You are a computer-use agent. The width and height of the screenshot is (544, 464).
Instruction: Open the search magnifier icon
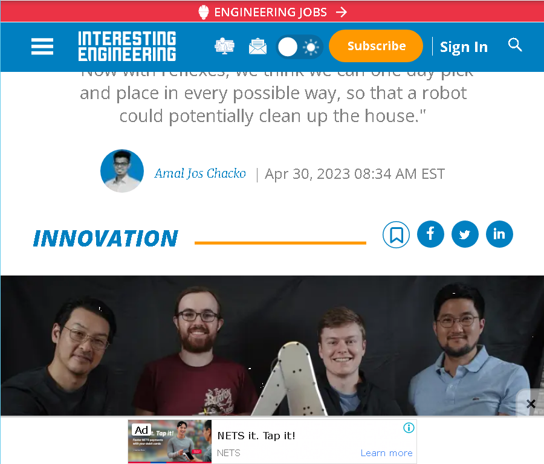(515, 45)
